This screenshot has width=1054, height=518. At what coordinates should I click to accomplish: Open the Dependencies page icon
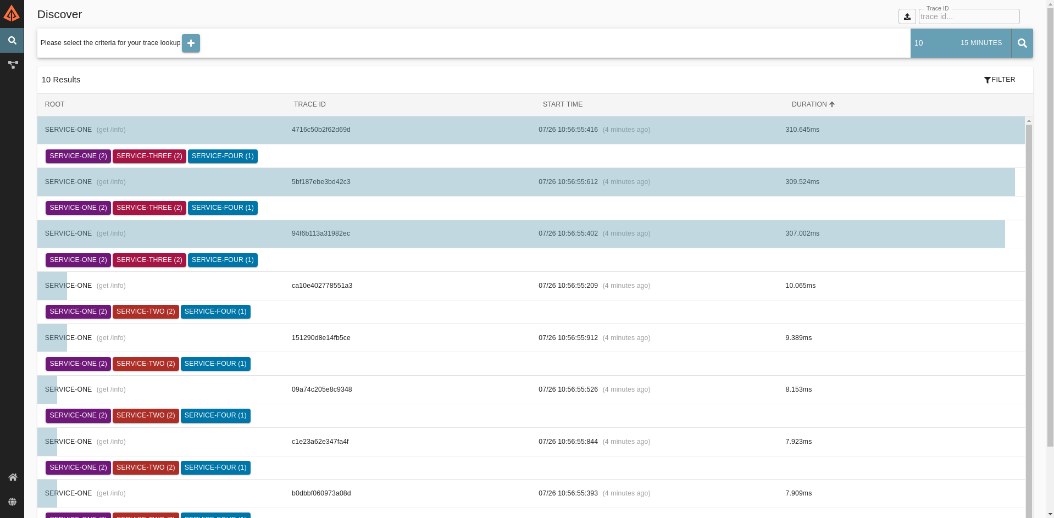[13, 65]
